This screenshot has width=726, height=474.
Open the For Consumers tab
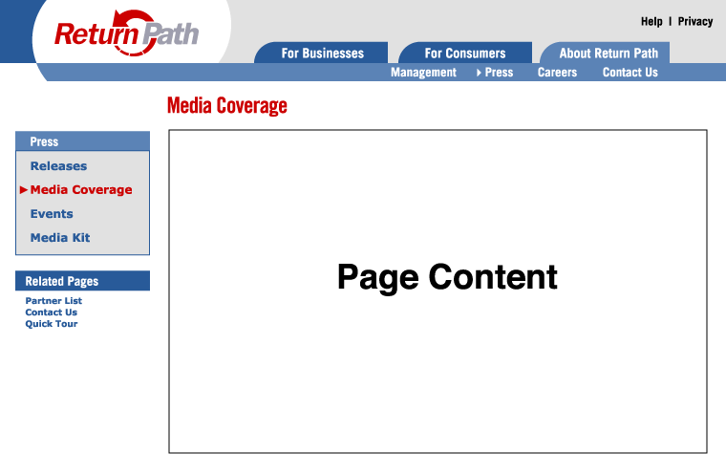coord(465,53)
